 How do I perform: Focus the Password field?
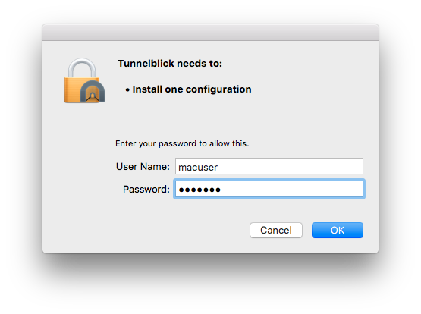click(269, 189)
